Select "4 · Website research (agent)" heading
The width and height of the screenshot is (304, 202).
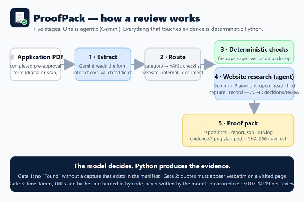click(254, 77)
